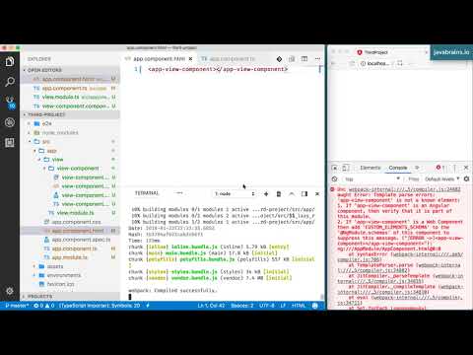The image size is (473, 355).
Task: Expand the assets folder
Action: coord(55,266)
